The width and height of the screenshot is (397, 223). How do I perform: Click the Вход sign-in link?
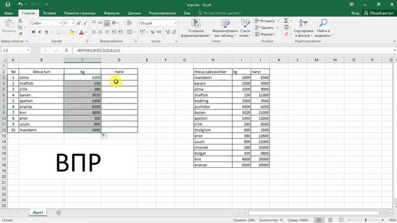[x=355, y=13]
